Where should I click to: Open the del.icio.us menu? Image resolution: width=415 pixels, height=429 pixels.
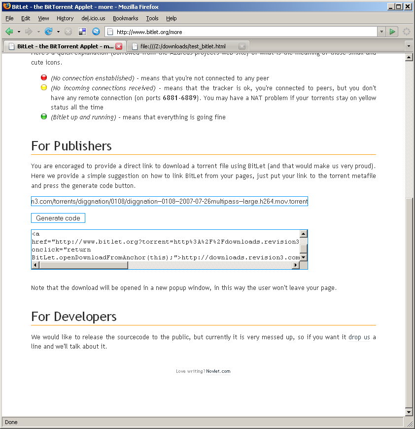tap(93, 18)
